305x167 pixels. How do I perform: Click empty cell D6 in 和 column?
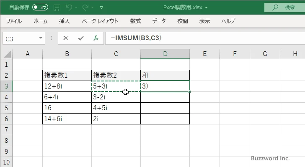[x=165, y=119]
